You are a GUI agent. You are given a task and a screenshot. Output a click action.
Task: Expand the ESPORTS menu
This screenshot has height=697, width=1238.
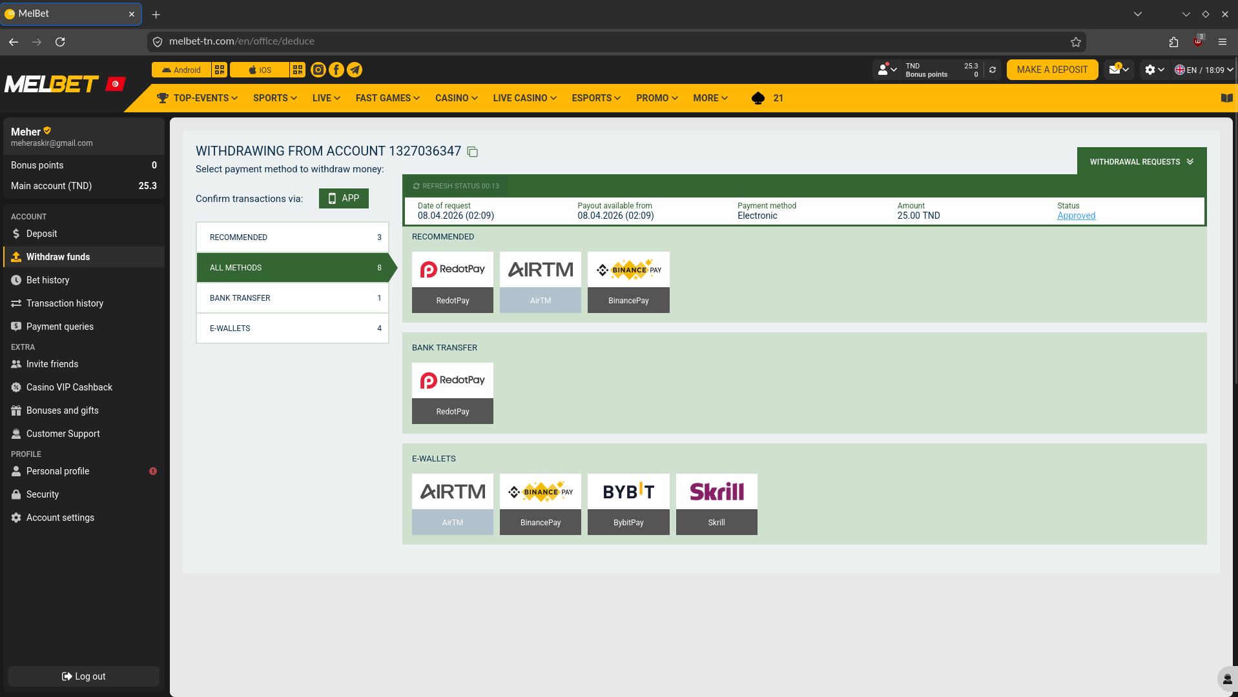tap(596, 98)
